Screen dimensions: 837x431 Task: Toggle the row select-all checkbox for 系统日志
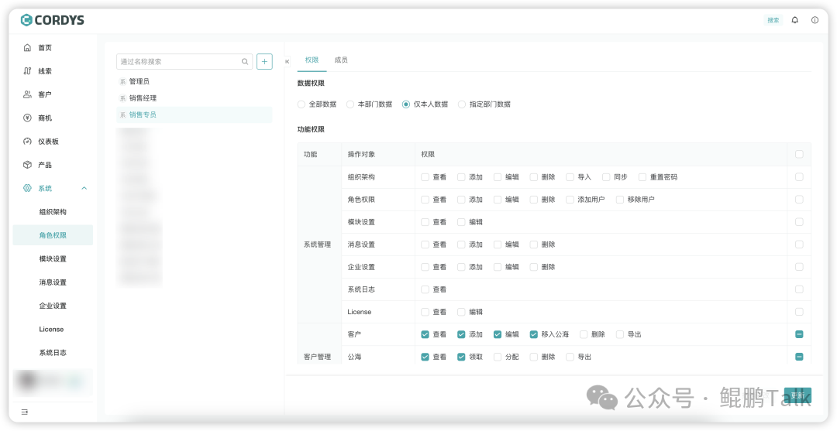(799, 289)
